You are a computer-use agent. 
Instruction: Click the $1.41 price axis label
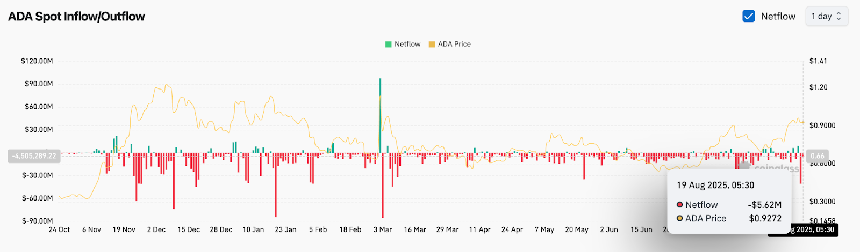[818, 61]
